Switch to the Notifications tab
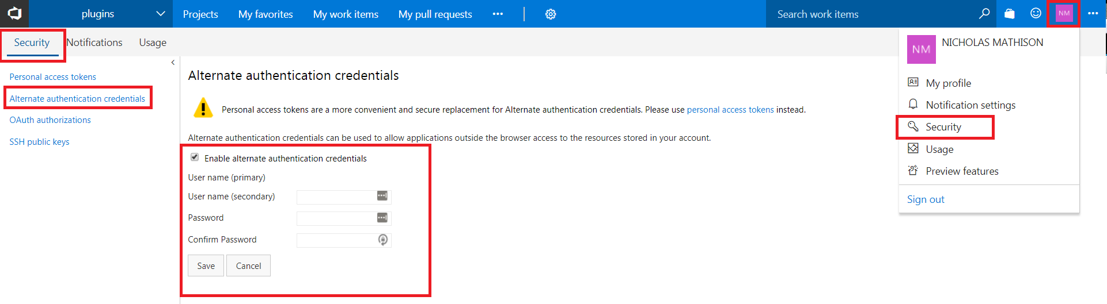This screenshot has height=304, width=1107. (94, 43)
